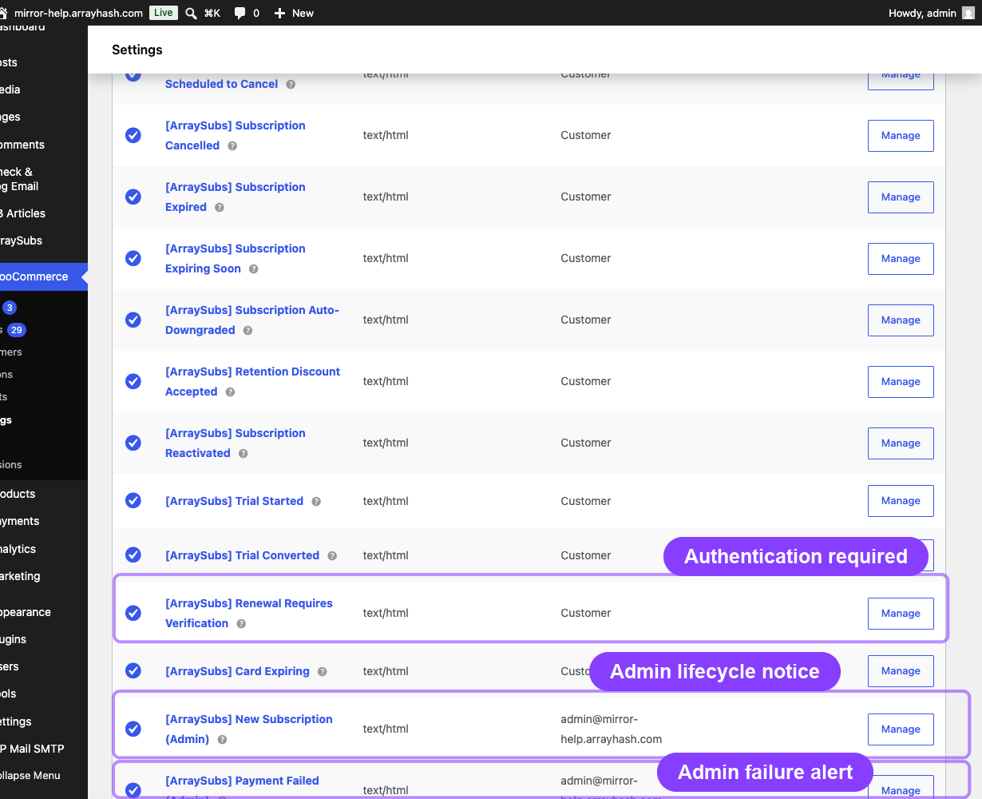Image resolution: width=982 pixels, height=799 pixels.
Task: Click help icon beside Retention Discount Accepted
Action: (x=230, y=392)
